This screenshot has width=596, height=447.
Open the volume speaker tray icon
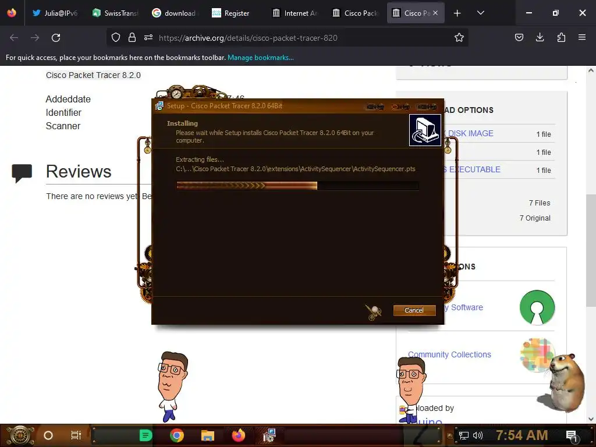[x=478, y=435]
